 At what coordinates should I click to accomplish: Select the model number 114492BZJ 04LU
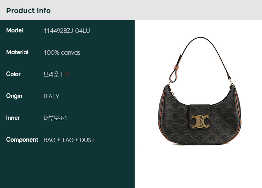coord(67,31)
